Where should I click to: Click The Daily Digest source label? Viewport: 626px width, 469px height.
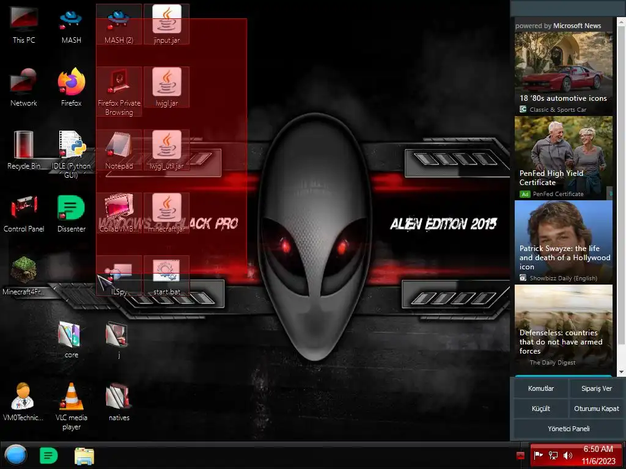click(x=553, y=363)
